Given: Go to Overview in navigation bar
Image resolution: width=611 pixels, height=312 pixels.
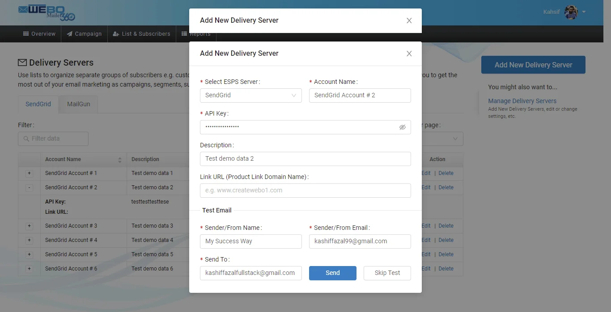Looking at the screenshot, I should pyautogui.click(x=39, y=34).
